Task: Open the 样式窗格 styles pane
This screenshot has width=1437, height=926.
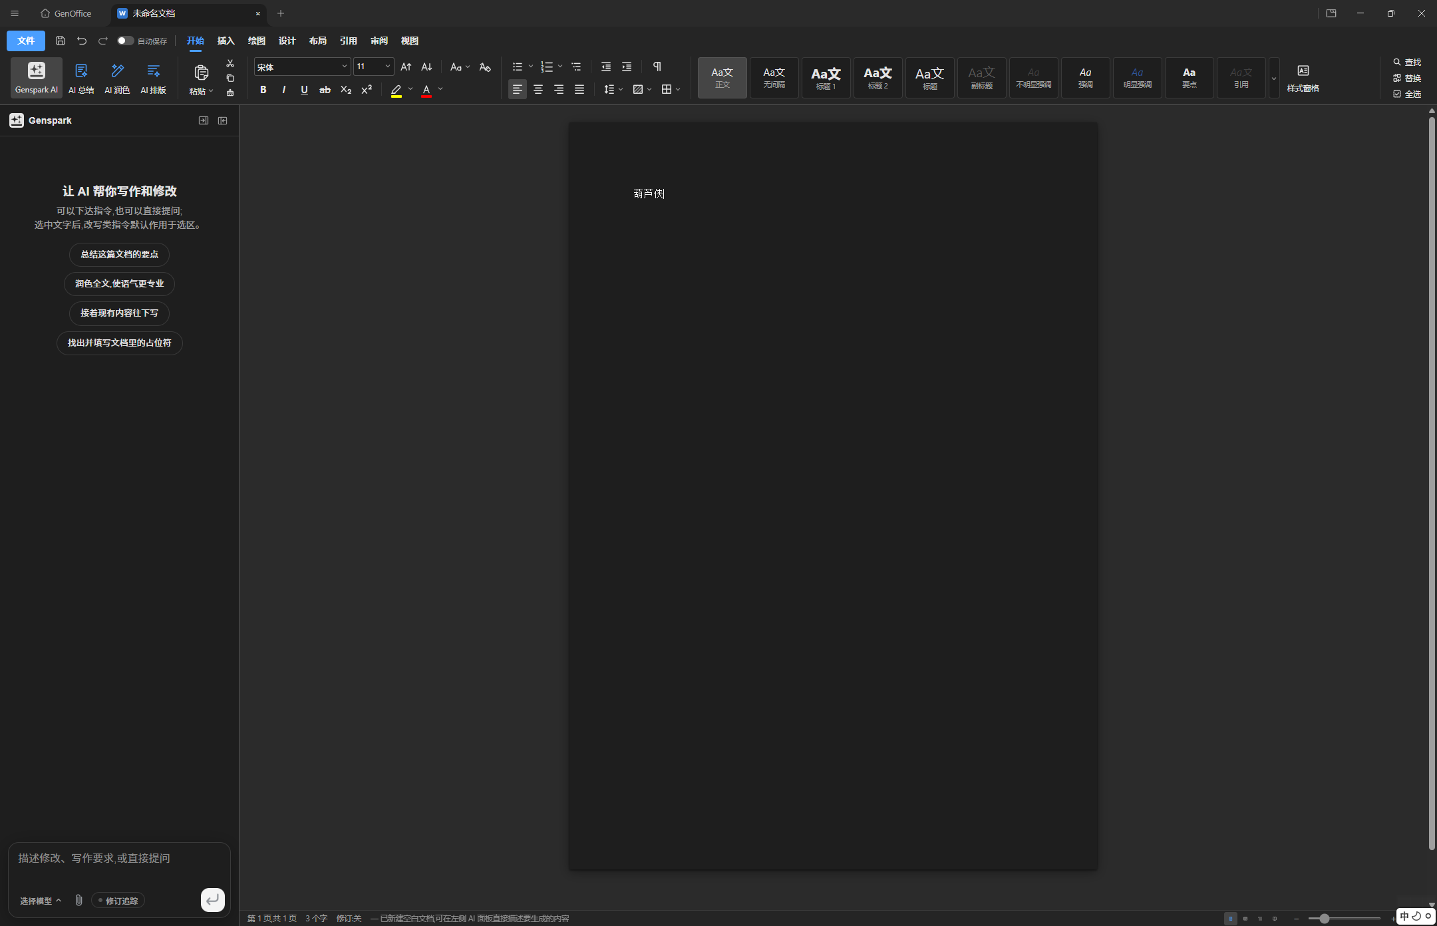Action: click(x=1303, y=78)
